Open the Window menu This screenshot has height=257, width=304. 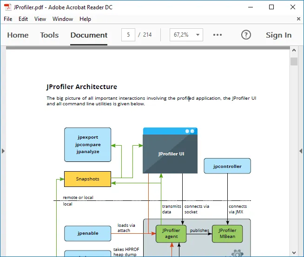click(63, 19)
